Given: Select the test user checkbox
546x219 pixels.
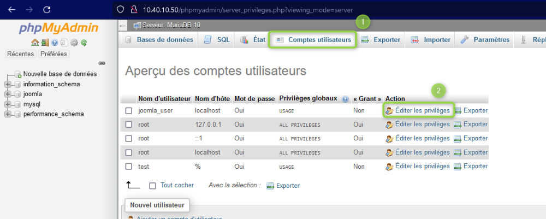Looking at the screenshot, I should pos(129,167).
